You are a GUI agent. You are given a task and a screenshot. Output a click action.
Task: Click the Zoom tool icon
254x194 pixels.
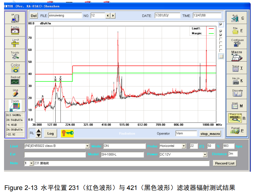[x=15, y=105]
